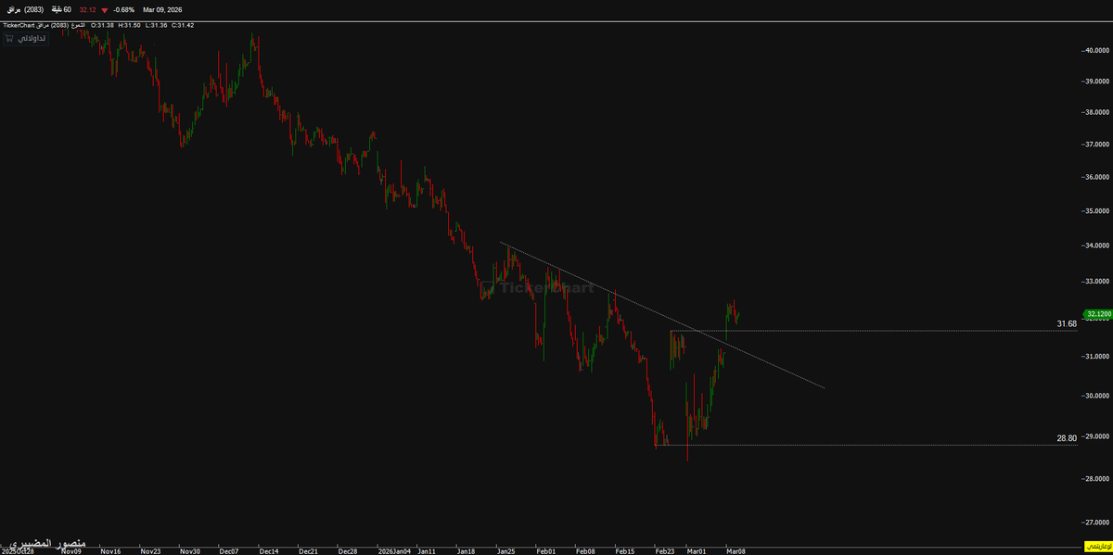Click the 27.0000 price axis label
Viewport: 1113px width, 555px height.
pyautogui.click(x=1096, y=522)
